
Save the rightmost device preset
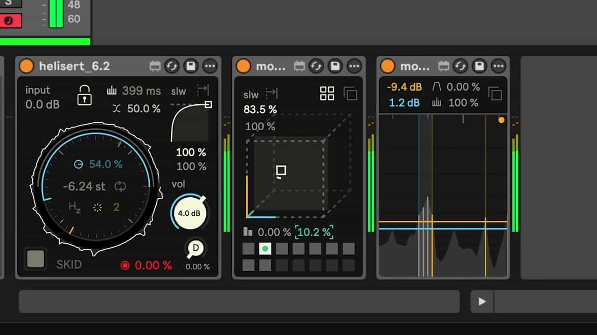pos(479,66)
